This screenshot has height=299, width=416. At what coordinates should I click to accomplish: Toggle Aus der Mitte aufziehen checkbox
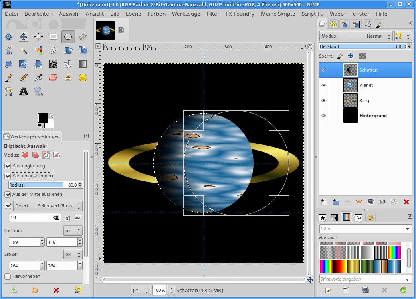pos(8,194)
